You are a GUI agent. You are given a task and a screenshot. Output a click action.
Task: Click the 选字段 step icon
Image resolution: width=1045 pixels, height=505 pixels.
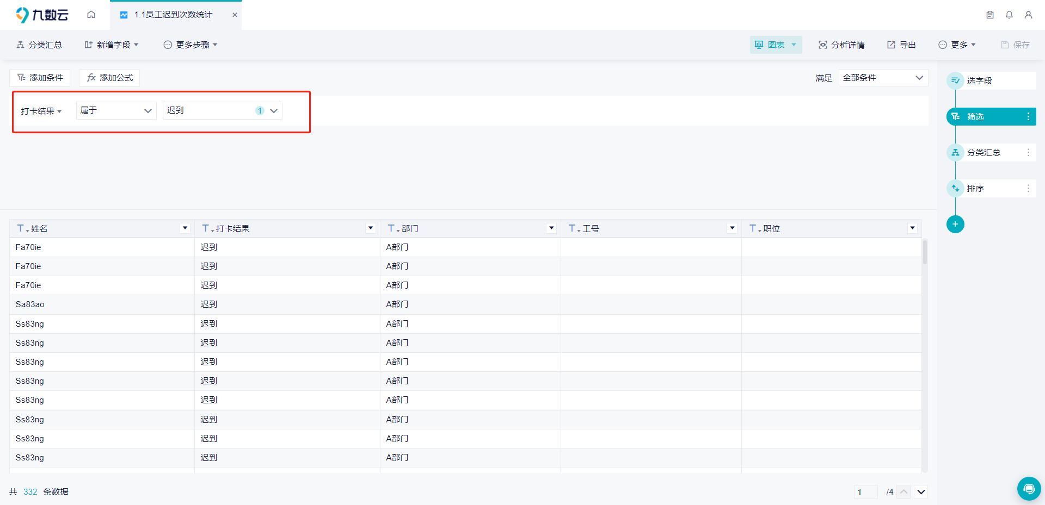point(955,80)
